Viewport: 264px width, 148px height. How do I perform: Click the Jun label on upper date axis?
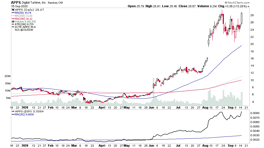pyautogui.click(x=152, y=107)
